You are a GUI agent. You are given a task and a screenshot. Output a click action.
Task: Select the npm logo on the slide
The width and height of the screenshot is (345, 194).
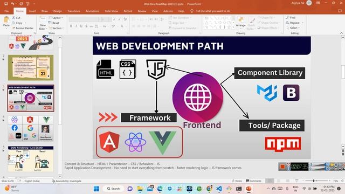tap(283, 144)
